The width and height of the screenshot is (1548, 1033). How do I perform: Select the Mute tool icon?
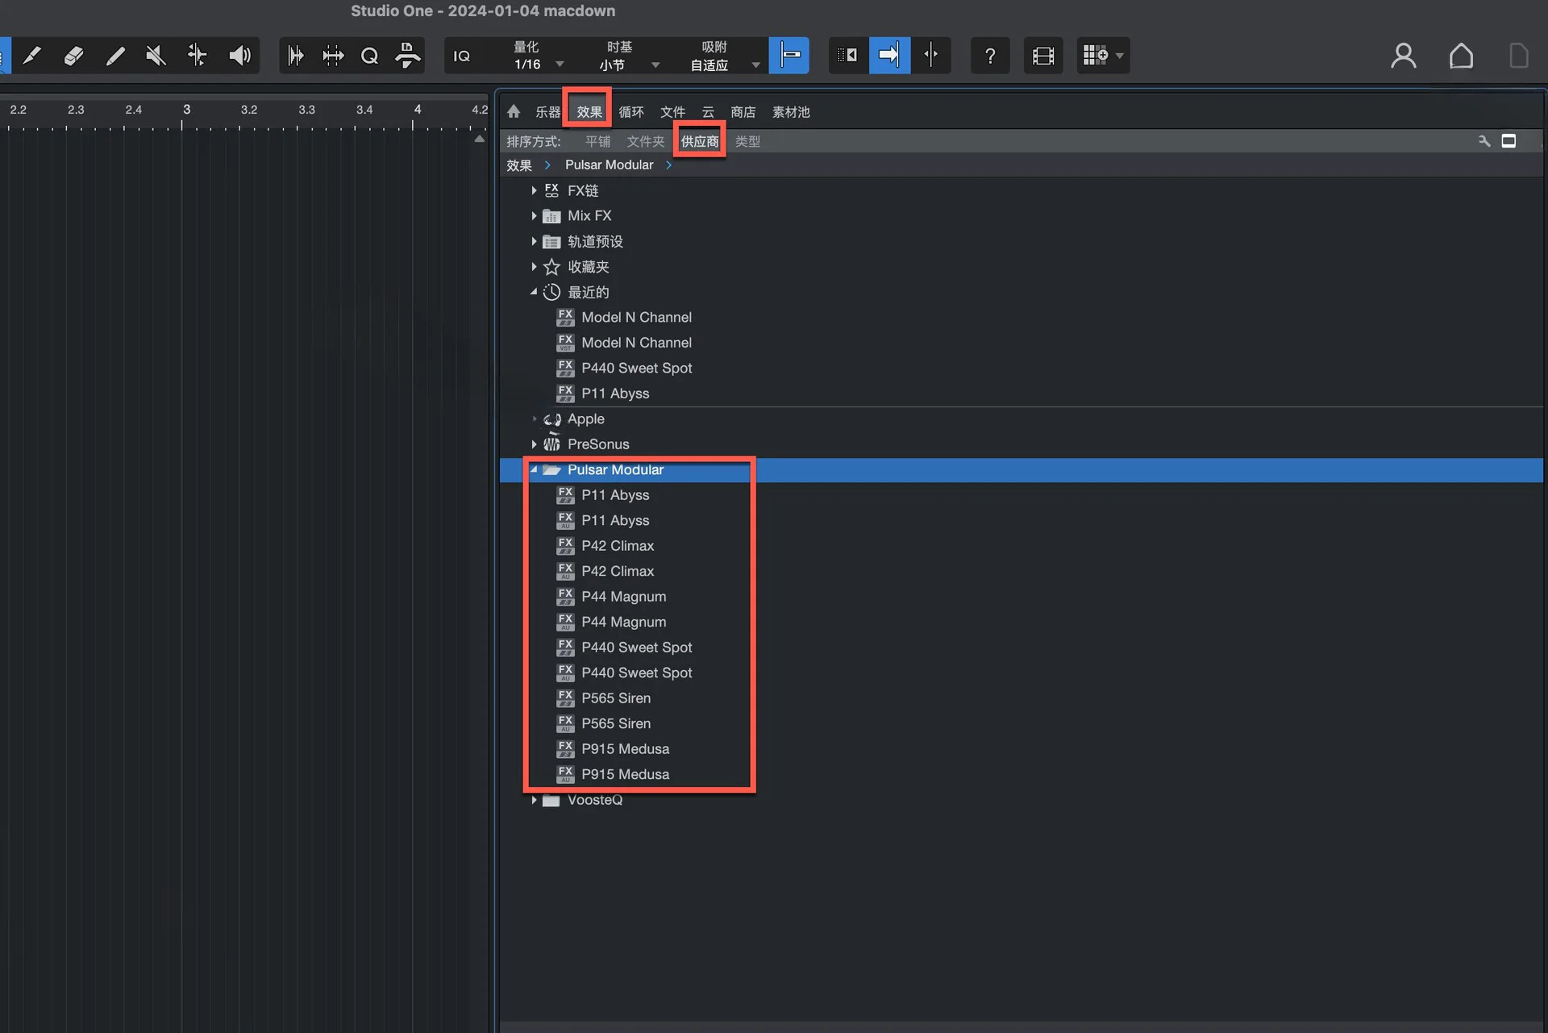(156, 56)
